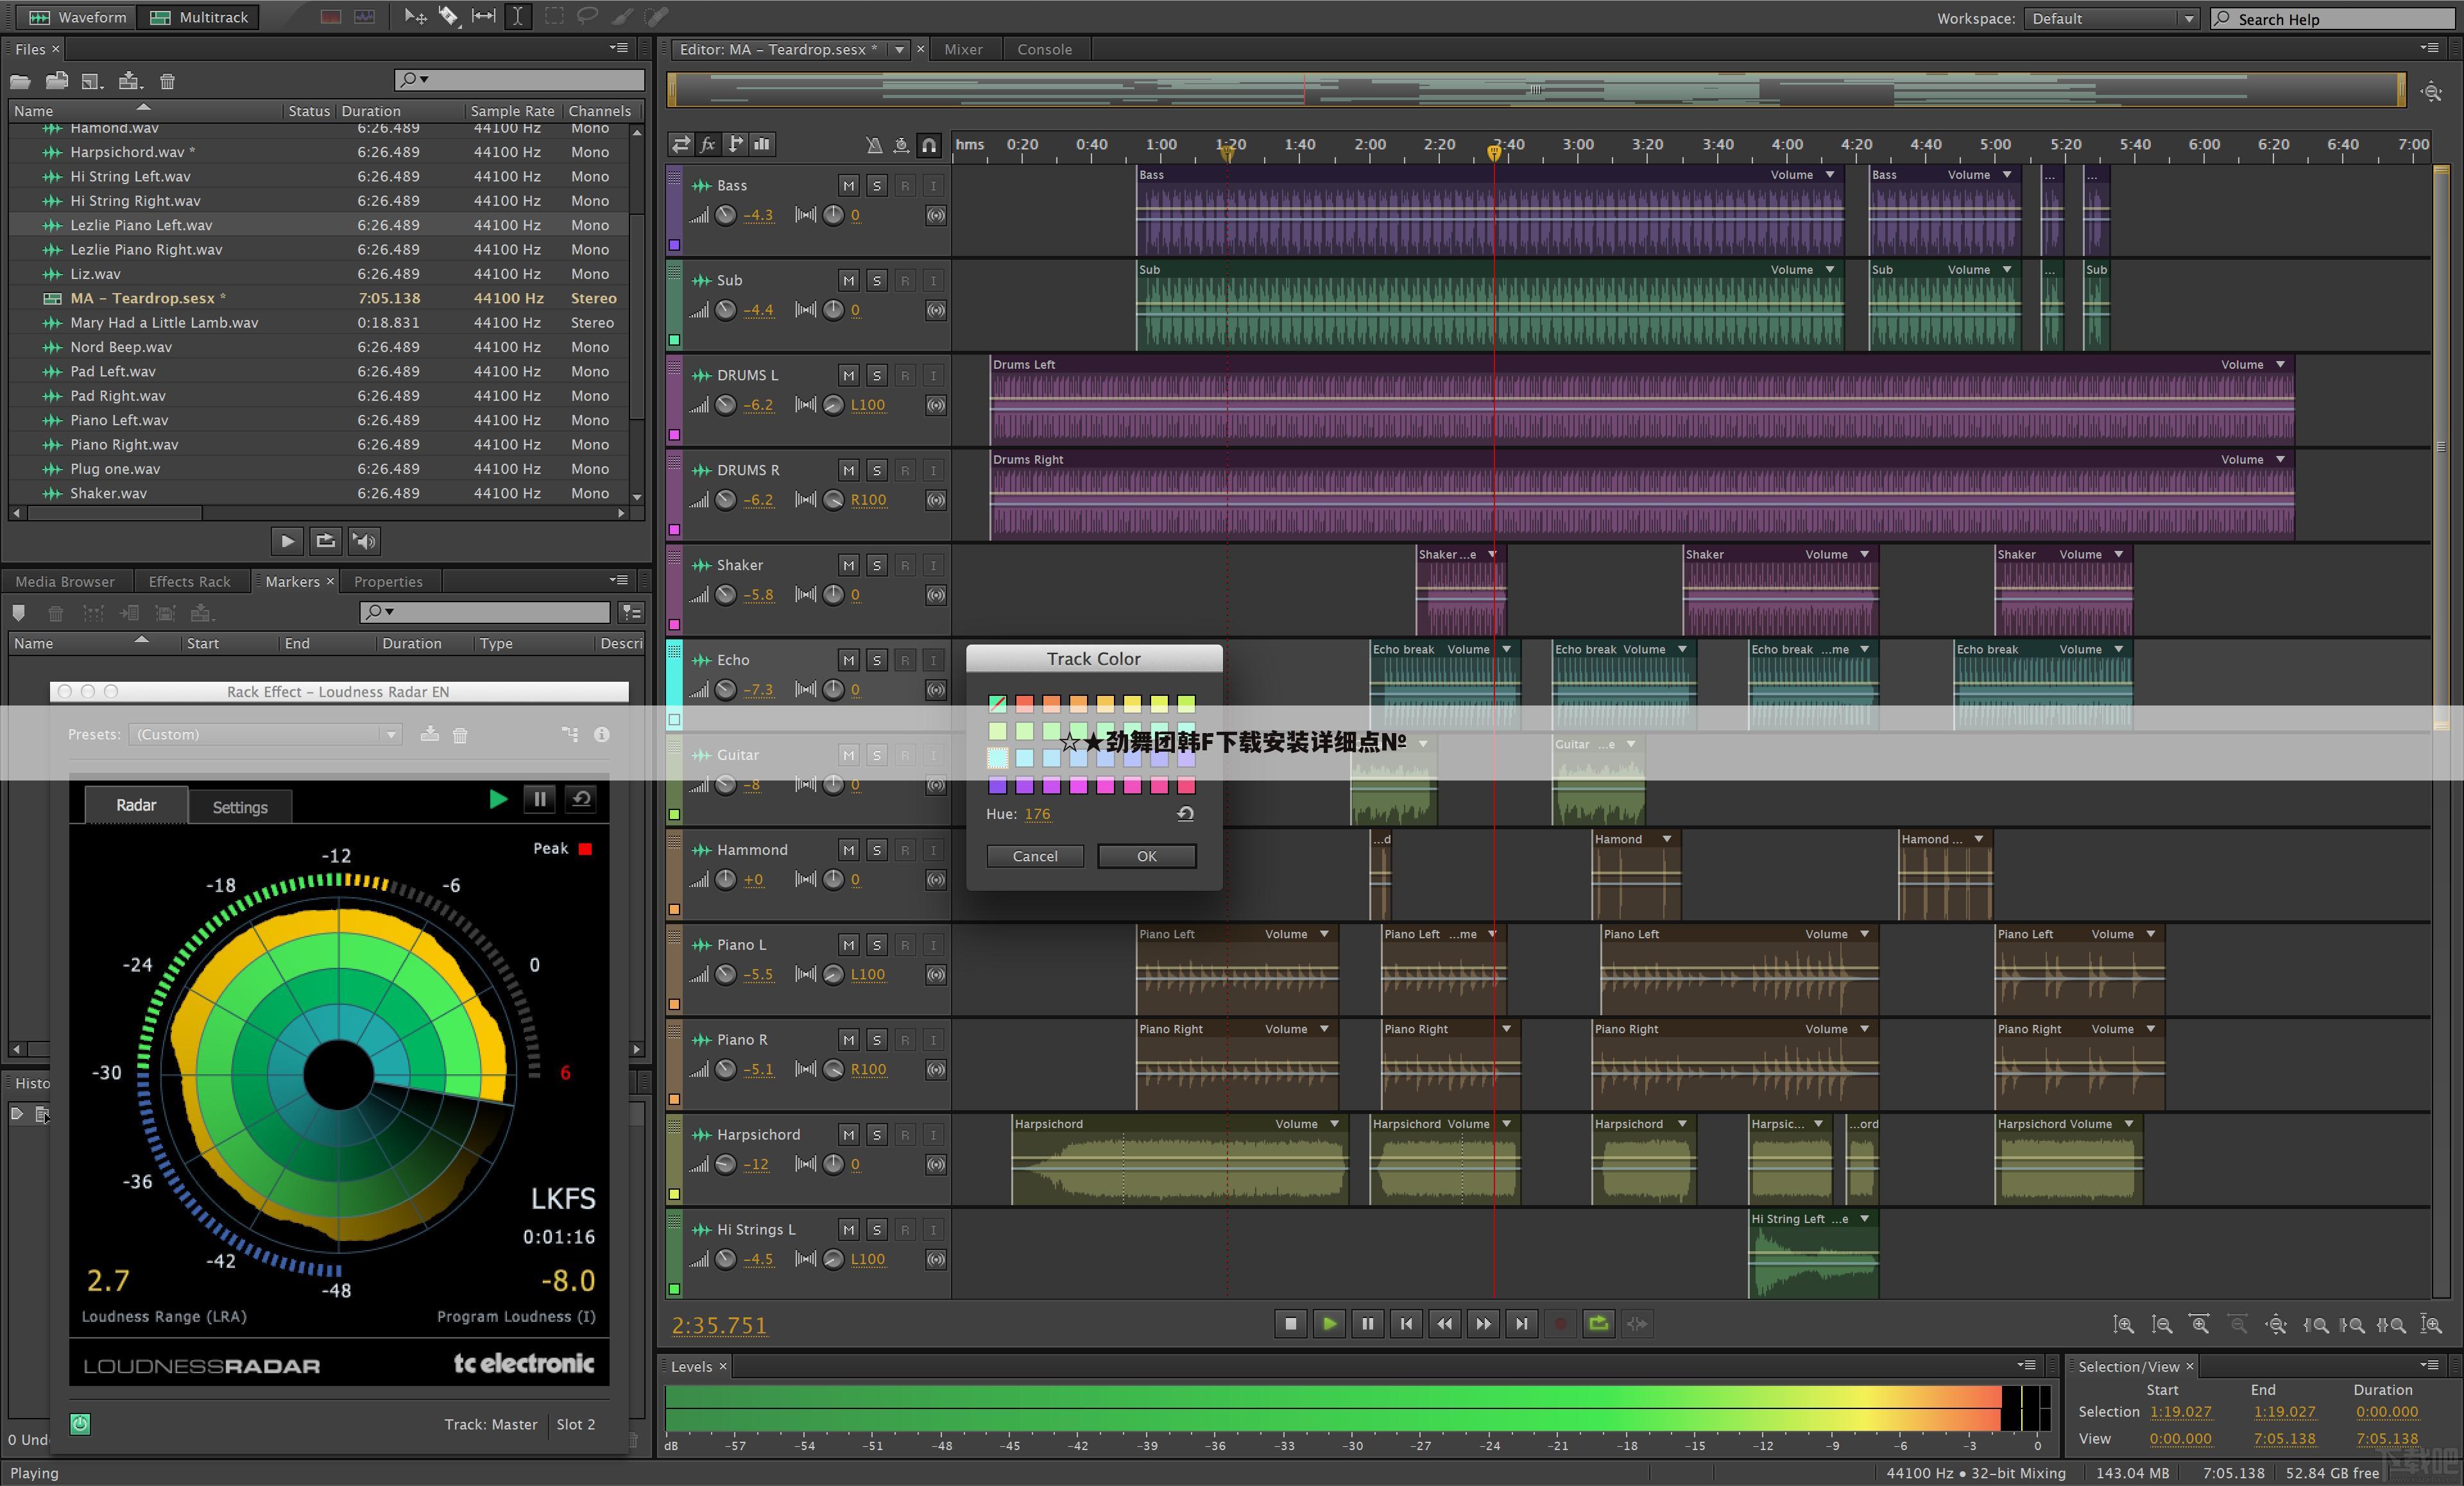Open Presets (Custom) dropdown in Loudness Radar
The height and width of the screenshot is (1486, 2464).
point(265,734)
